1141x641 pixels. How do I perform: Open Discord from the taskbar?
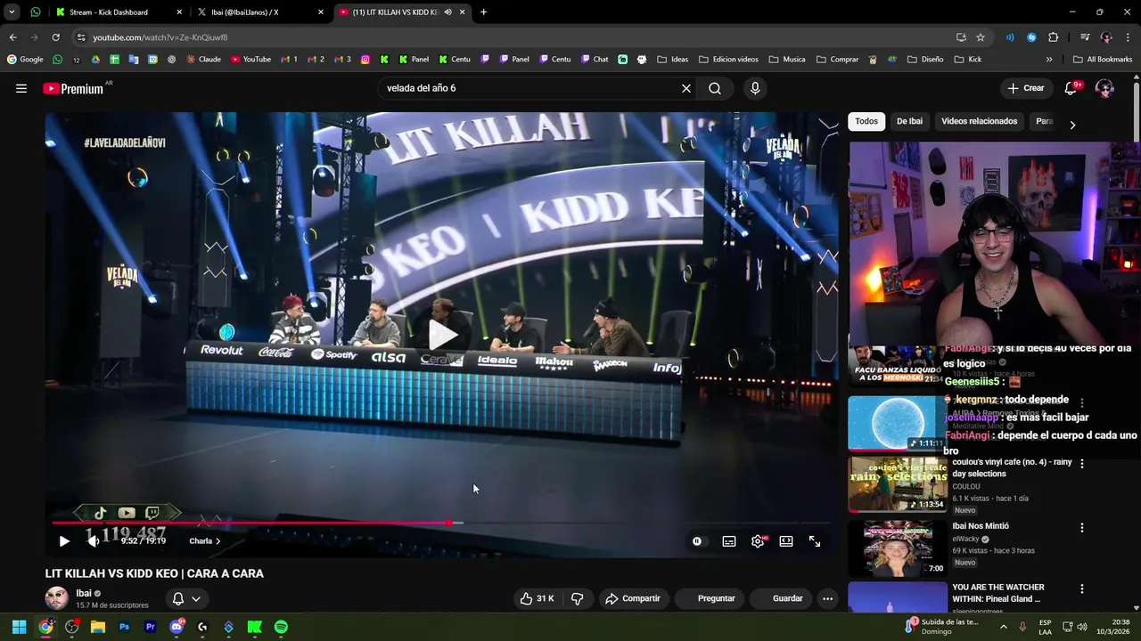(176, 627)
